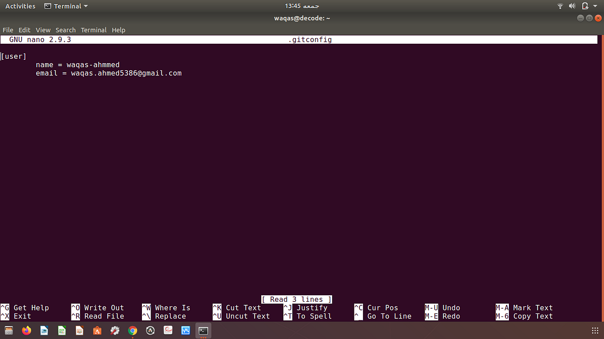Viewport: 604px width, 339px height.
Task: Click the Activities button
Action: coord(20,6)
